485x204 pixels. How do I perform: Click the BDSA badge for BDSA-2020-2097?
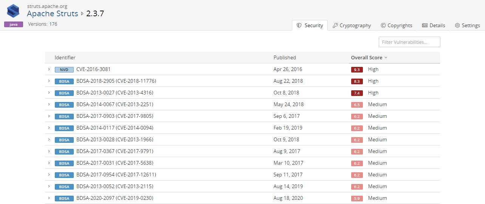tap(64, 198)
